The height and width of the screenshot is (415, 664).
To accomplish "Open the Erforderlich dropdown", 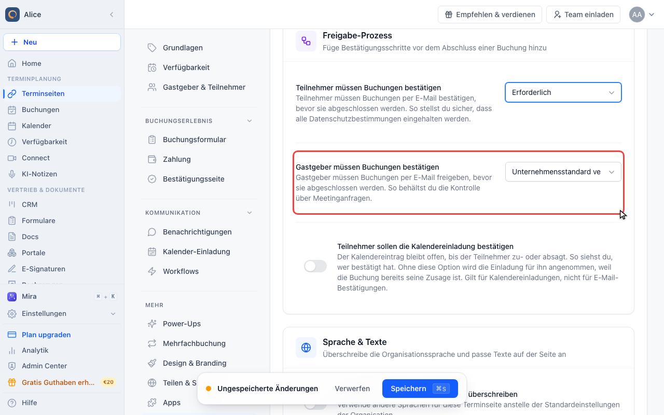I will point(563,92).
